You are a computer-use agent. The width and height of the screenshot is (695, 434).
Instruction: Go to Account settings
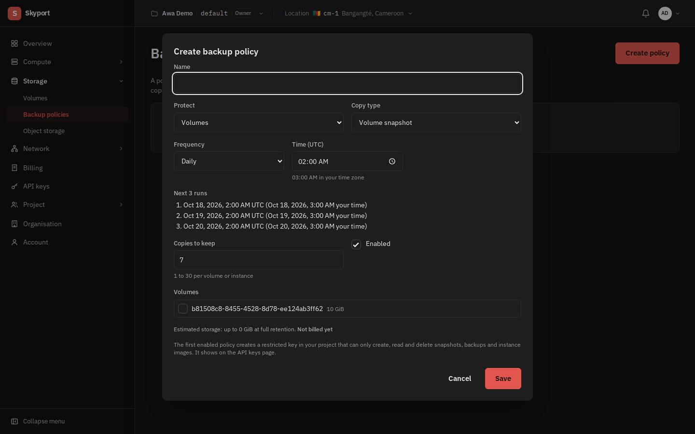coord(68,242)
